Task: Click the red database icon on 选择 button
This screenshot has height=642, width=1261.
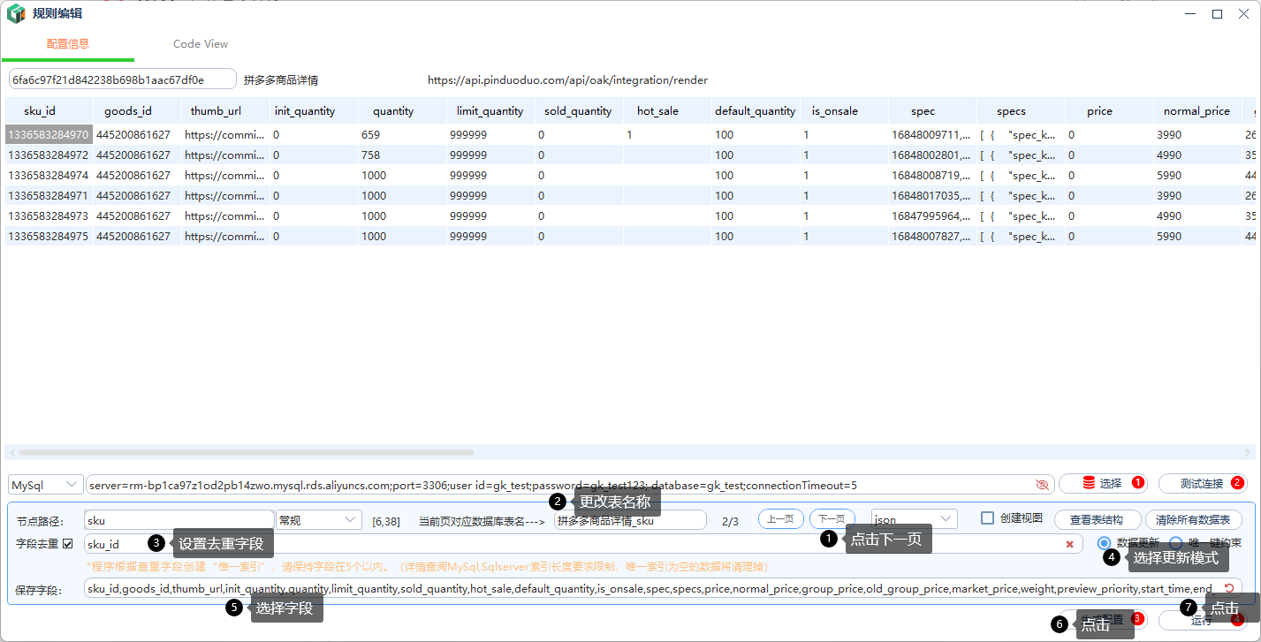Action: tap(1088, 483)
